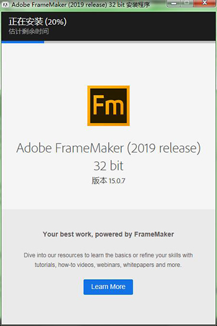The height and width of the screenshot is (326, 217).
Task: Click the maximize button in the title bar
Action: pyautogui.click(x=187, y=3)
